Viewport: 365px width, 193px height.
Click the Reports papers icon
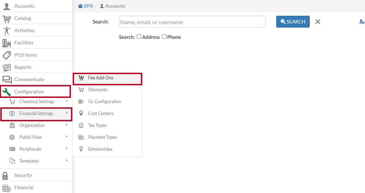click(7, 67)
